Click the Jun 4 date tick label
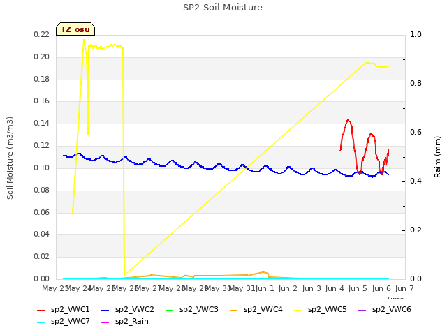 pos(335,288)
